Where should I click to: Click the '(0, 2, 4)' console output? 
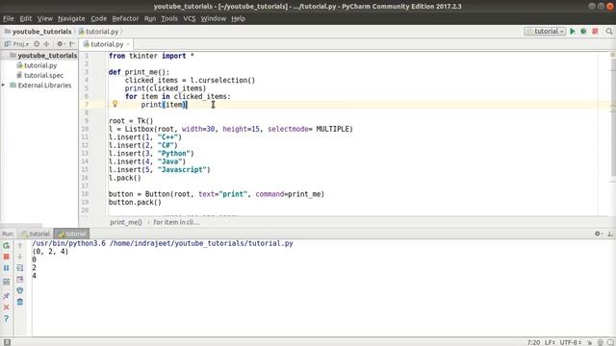coord(50,252)
